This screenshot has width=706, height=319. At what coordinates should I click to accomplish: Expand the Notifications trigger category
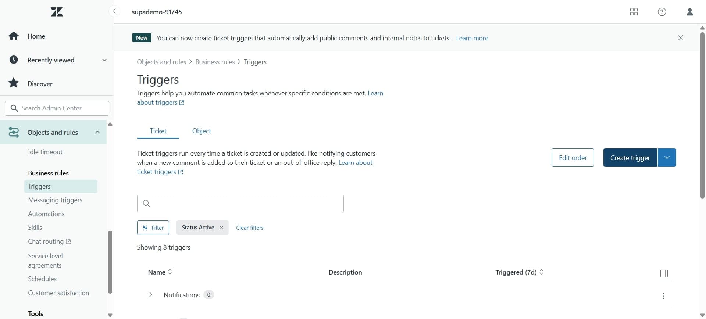[x=151, y=295]
